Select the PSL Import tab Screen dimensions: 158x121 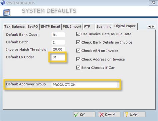72,27
